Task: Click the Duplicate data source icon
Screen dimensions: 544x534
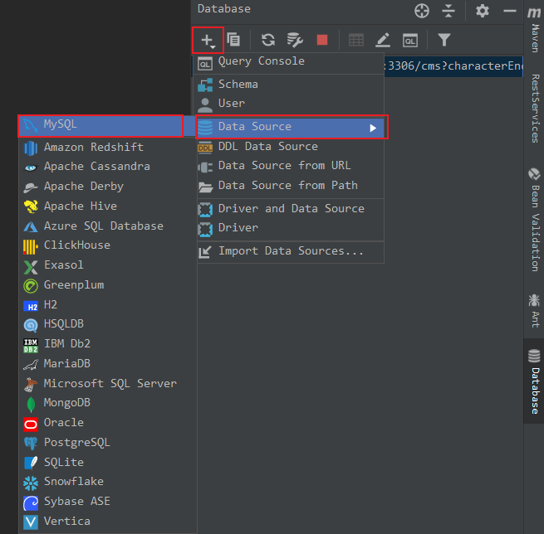Action: click(x=233, y=40)
